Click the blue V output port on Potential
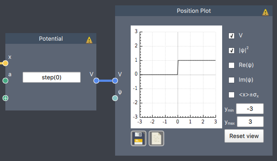The width and height of the screenshot is (277, 161). pyautogui.click(x=96, y=81)
